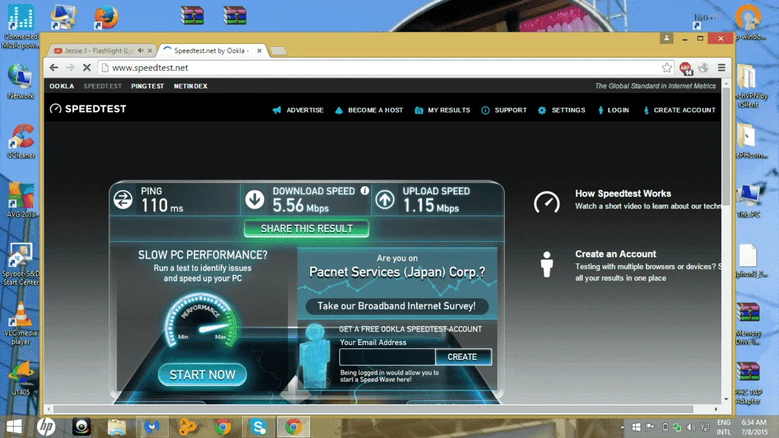Open the Create an Account heading link

click(616, 253)
